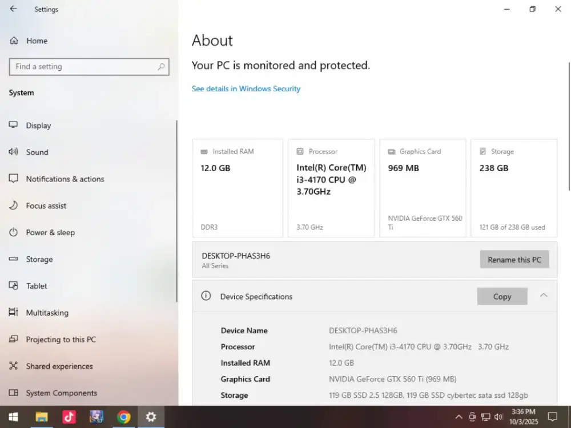
Task: Show hidden icons in system tray
Action: click(x=459, y=417)
